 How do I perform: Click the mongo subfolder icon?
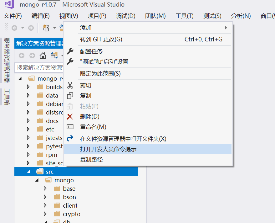pyautogui.click(x=48, y=180)
